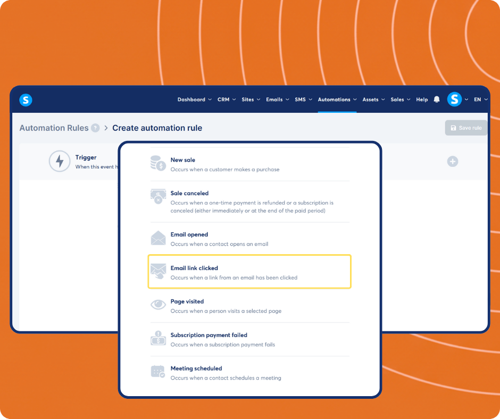
Task: Click 'Occurs when a contact opens an email'
Action: 219,244
